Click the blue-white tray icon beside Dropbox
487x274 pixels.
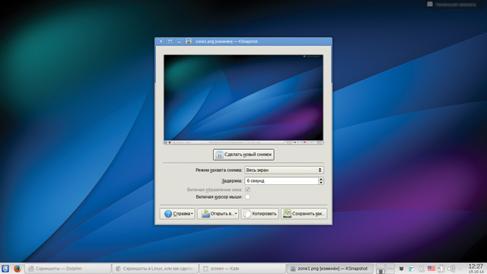[412, 269]
